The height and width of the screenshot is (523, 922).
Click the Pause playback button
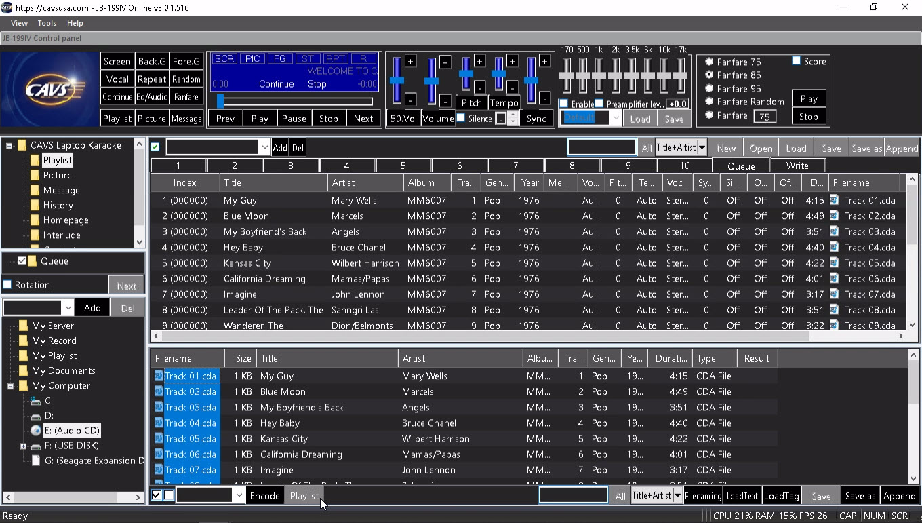[x=294, y=118]
